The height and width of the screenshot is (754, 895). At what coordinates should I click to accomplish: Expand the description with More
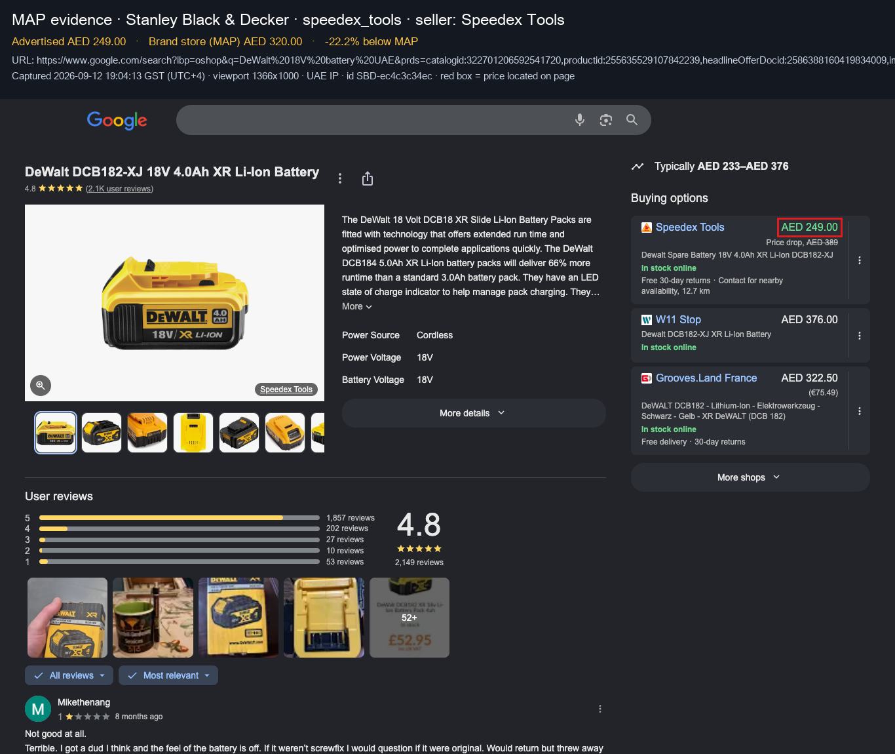[x=357, y=307]
